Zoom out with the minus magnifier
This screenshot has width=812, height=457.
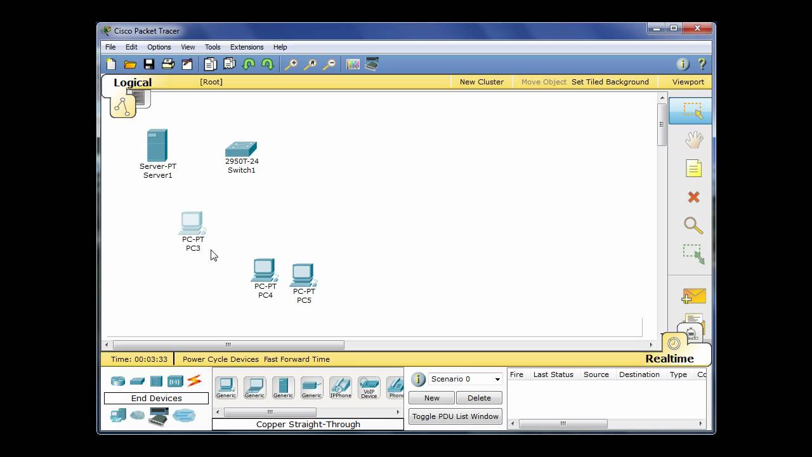coord(329,64)
